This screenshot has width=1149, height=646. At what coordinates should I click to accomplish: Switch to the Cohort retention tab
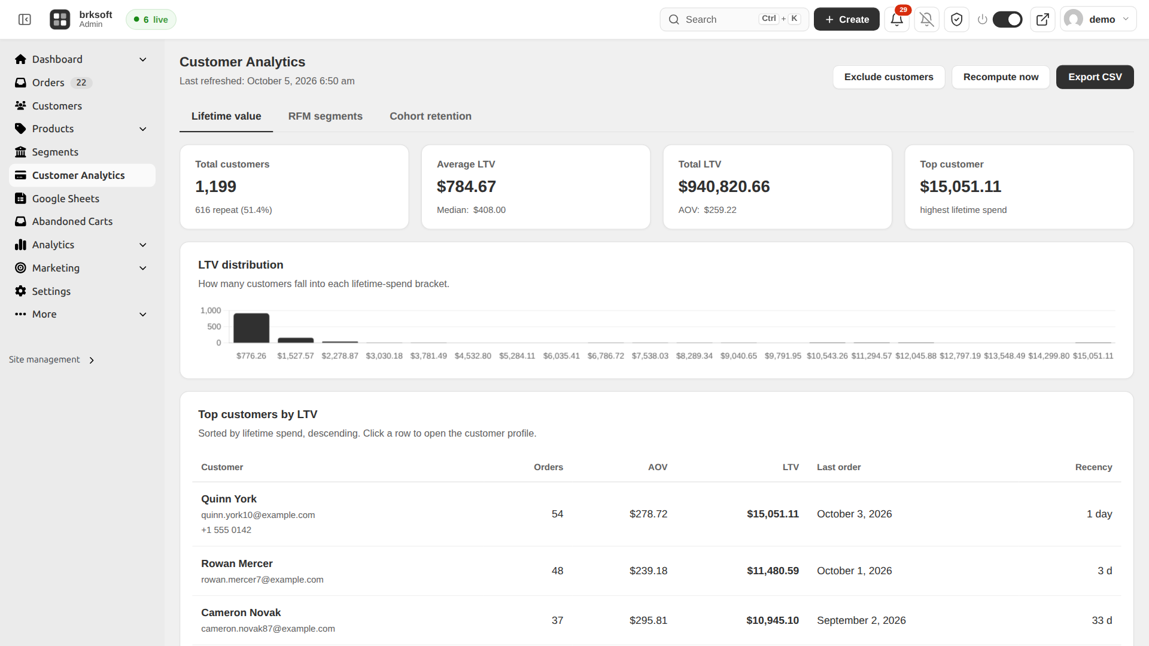pyautogui.click(x=430, y=116)
